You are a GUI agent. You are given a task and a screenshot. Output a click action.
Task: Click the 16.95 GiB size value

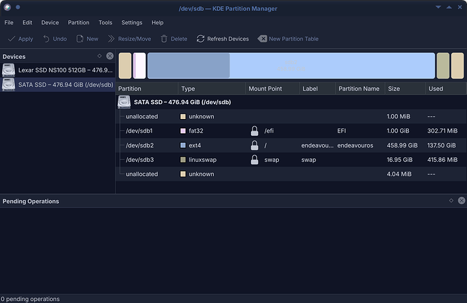click(399, 160)
